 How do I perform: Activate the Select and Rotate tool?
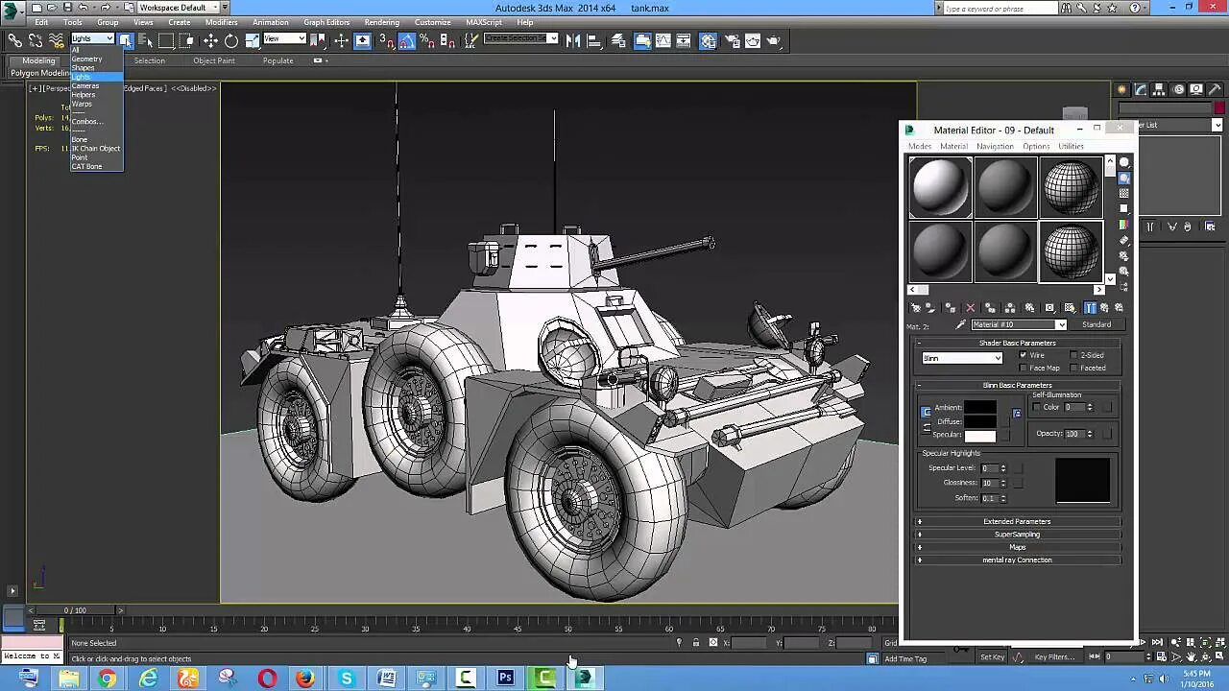tap(231, 41)
